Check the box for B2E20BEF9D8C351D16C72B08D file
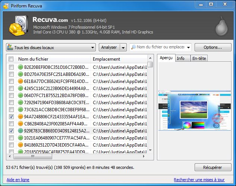 (11, 67)
